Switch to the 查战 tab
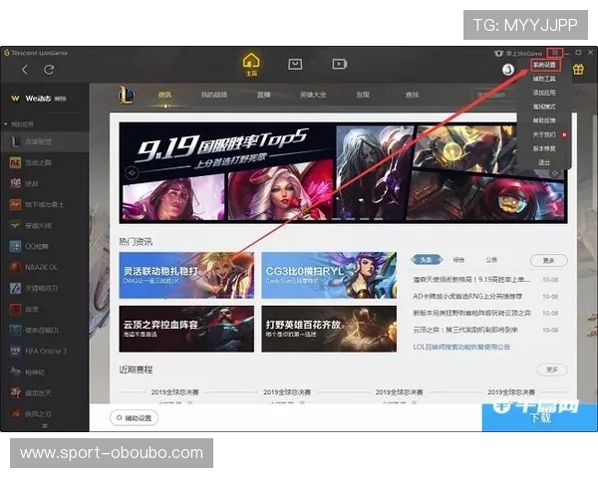The height and width of the screenshot is (478, 598). pos(412,95)
